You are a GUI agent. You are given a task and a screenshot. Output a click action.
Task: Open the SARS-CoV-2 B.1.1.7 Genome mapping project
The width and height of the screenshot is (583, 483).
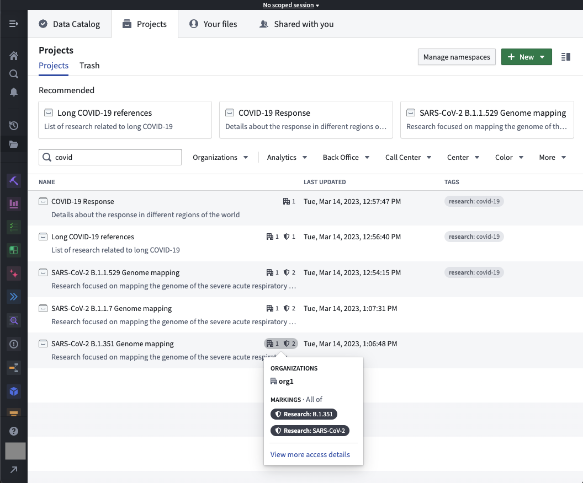coord(112,309)
